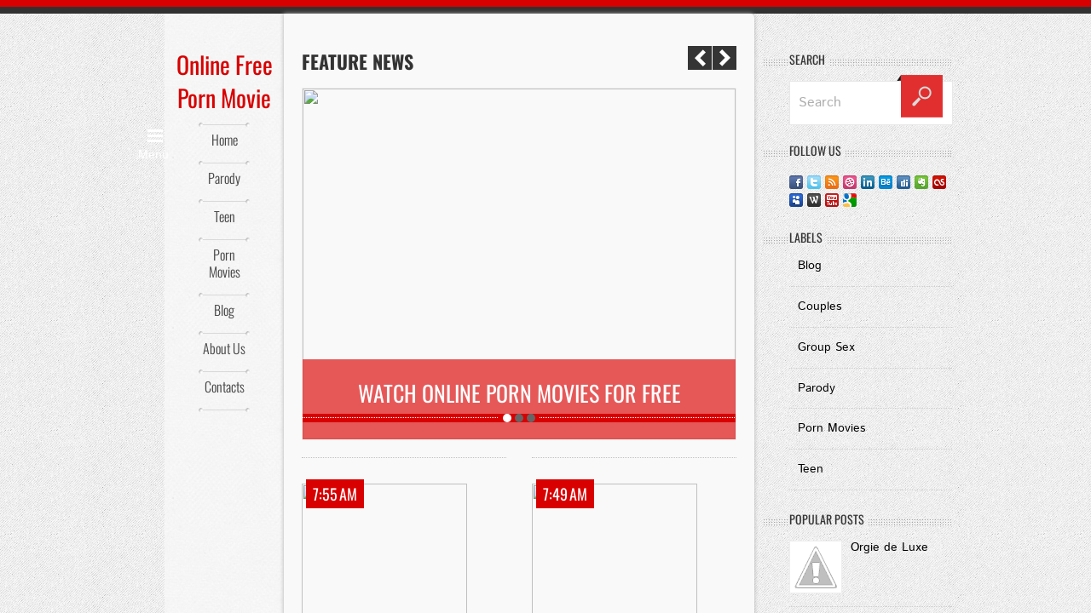
Task: Open the Behance follow icon
Action: (886, 182)
